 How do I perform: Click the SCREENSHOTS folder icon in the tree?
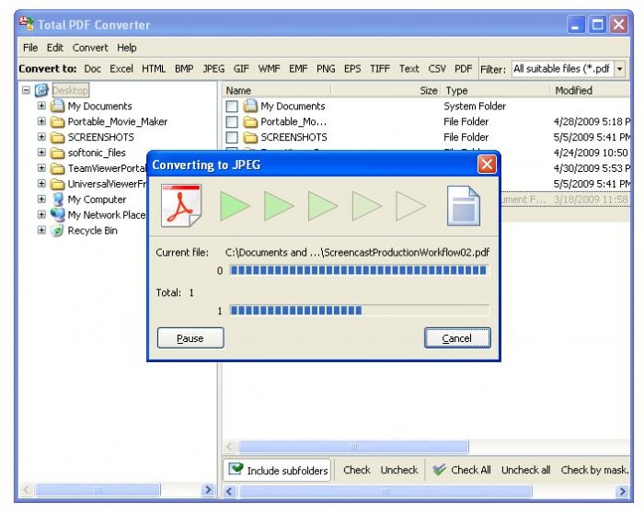pos(57,137)
